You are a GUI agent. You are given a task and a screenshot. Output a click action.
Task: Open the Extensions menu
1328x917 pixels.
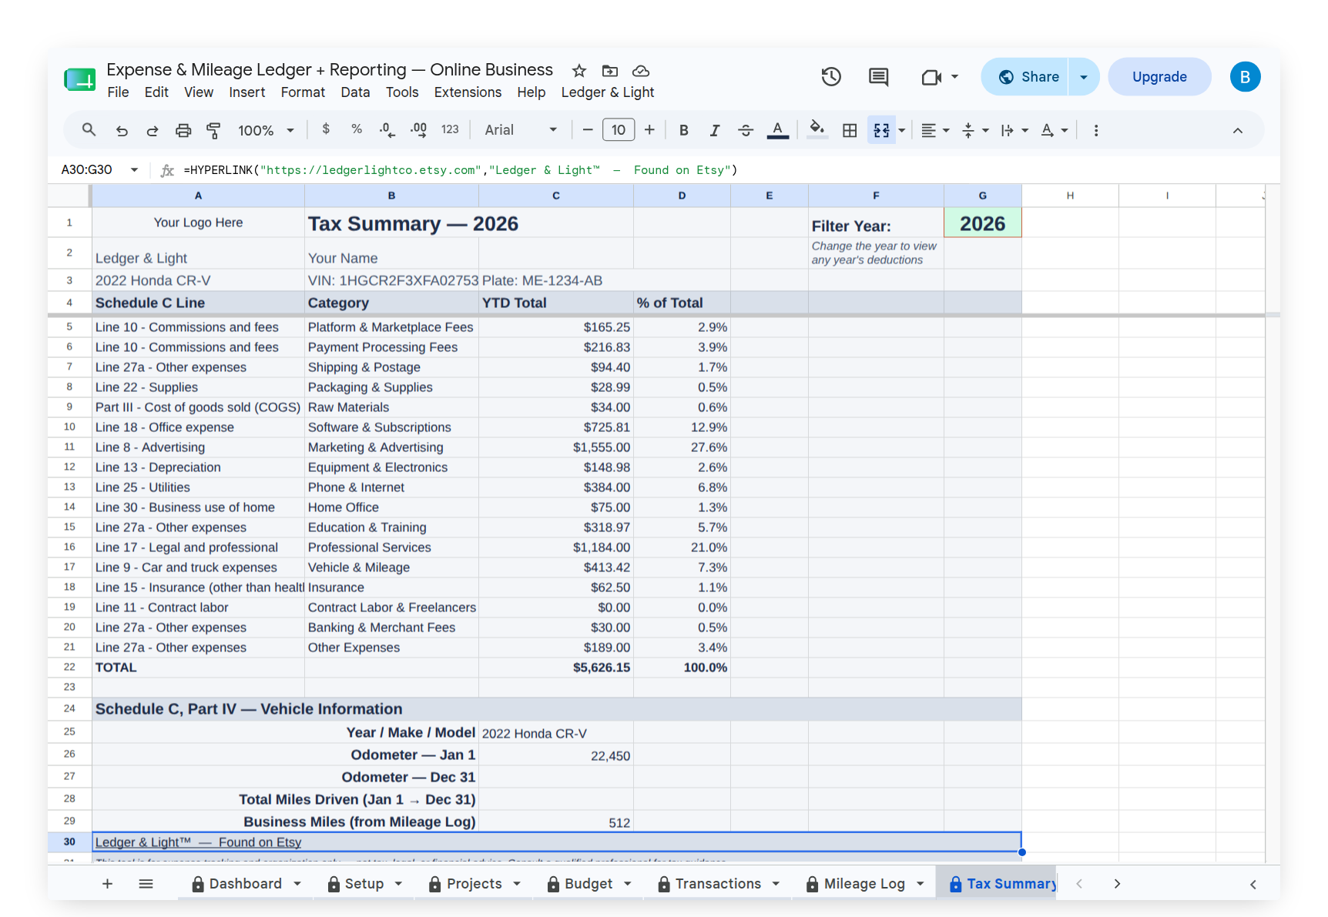click(468, 92)
